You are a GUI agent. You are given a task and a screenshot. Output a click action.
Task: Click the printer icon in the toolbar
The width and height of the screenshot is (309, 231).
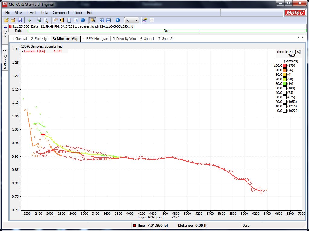click(x=39, y=20)
